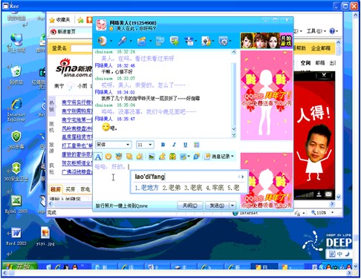Open the QQ games playing-card icon

pos(206,41)
